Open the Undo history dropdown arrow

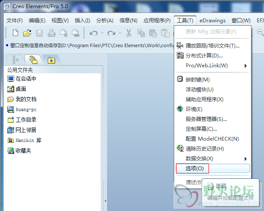pos(102,33)
